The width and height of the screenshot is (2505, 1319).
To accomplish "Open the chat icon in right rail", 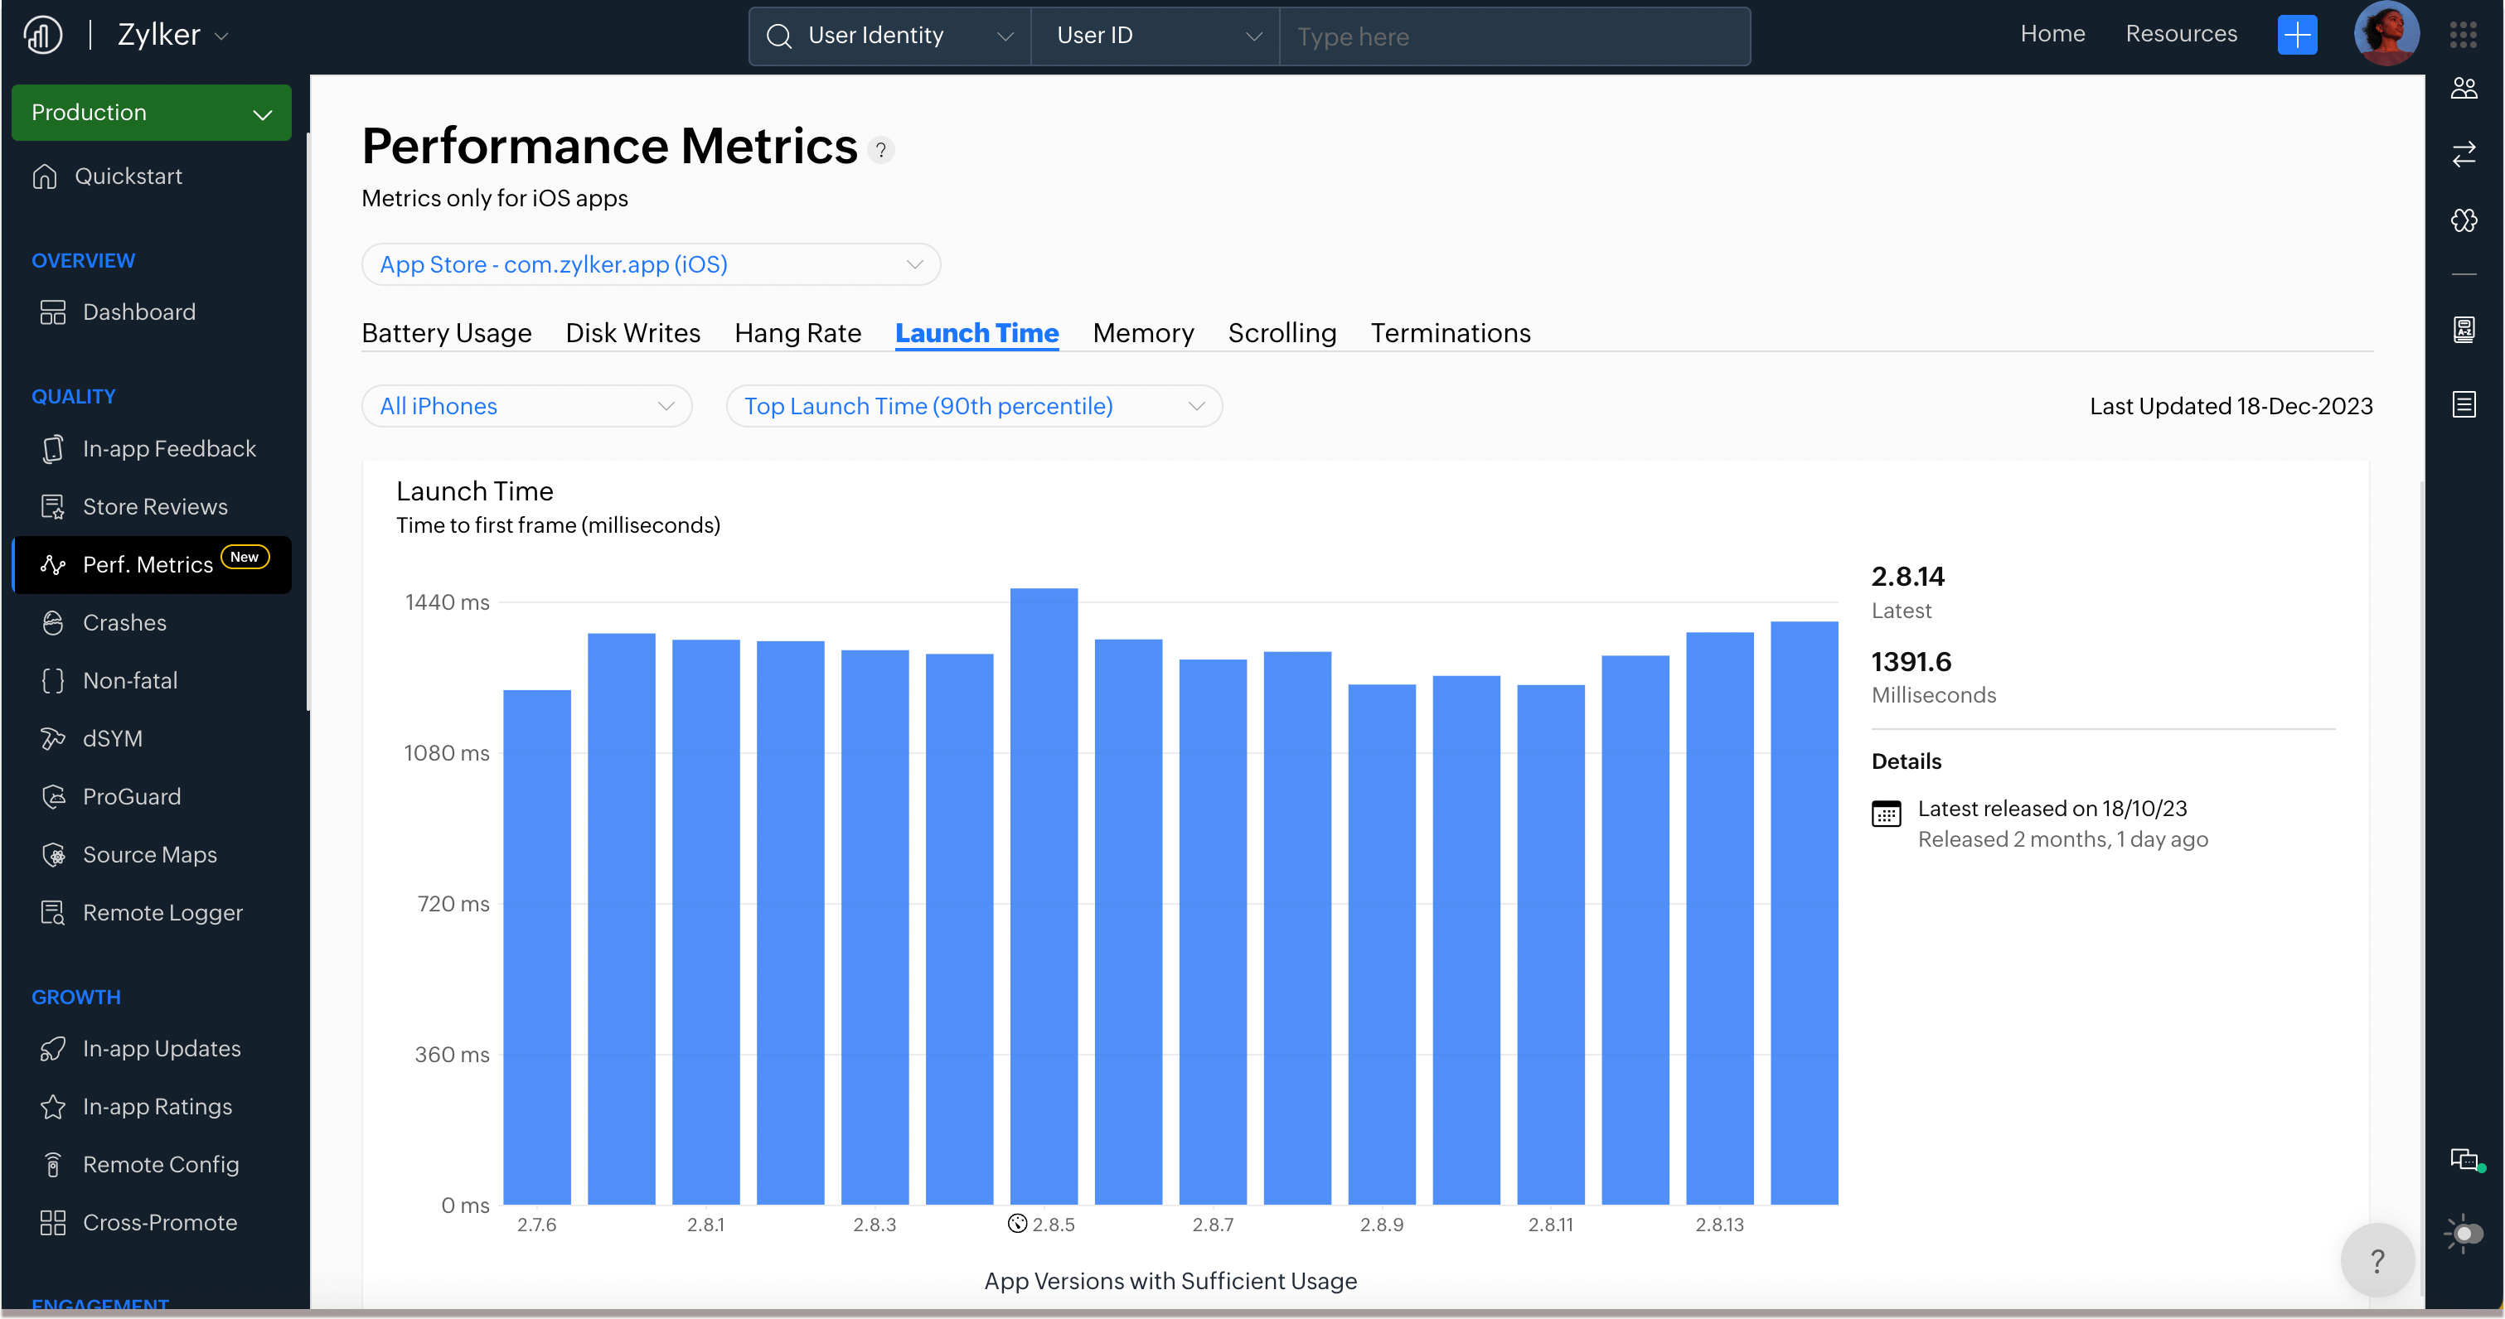I will pyautogui.click(x=2464, y=1160).
